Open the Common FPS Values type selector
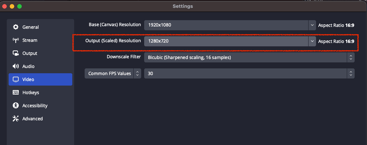Screen dimensions: 367x145 113,74
